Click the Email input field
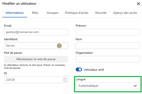Viewport: 142px width, 94px height. click(x=36, y=32)
